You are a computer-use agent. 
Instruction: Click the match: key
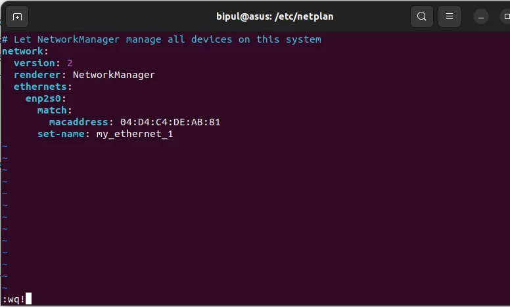click(55, 110)
